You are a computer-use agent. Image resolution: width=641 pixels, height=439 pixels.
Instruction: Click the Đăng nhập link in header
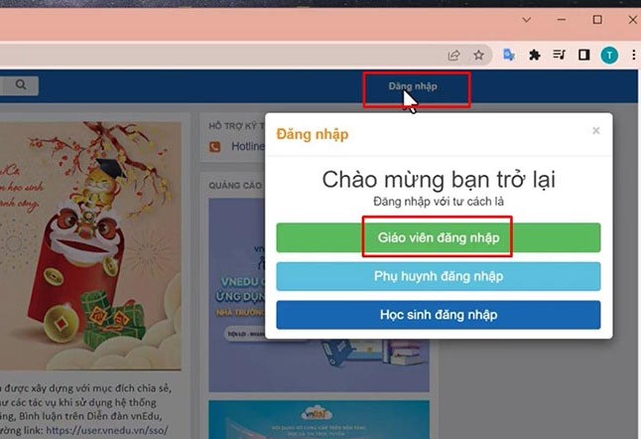pyautogui.click(x=413, y=86)
